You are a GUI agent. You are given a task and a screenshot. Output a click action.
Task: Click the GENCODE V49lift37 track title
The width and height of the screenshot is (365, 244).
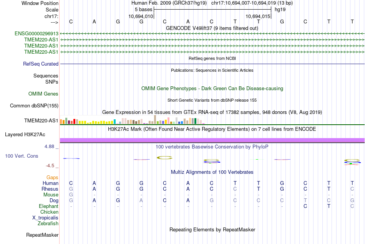pyautogui.click(x=212, y=28)
